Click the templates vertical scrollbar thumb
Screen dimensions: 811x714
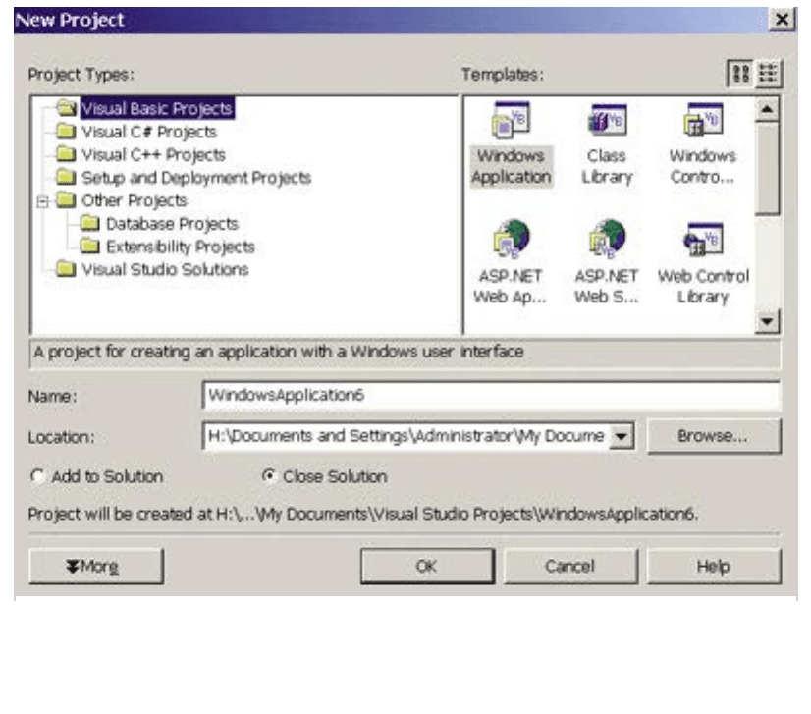[x=767, y=169]
